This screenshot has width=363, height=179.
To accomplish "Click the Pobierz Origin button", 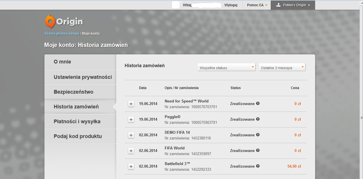I will pos(293,5).
